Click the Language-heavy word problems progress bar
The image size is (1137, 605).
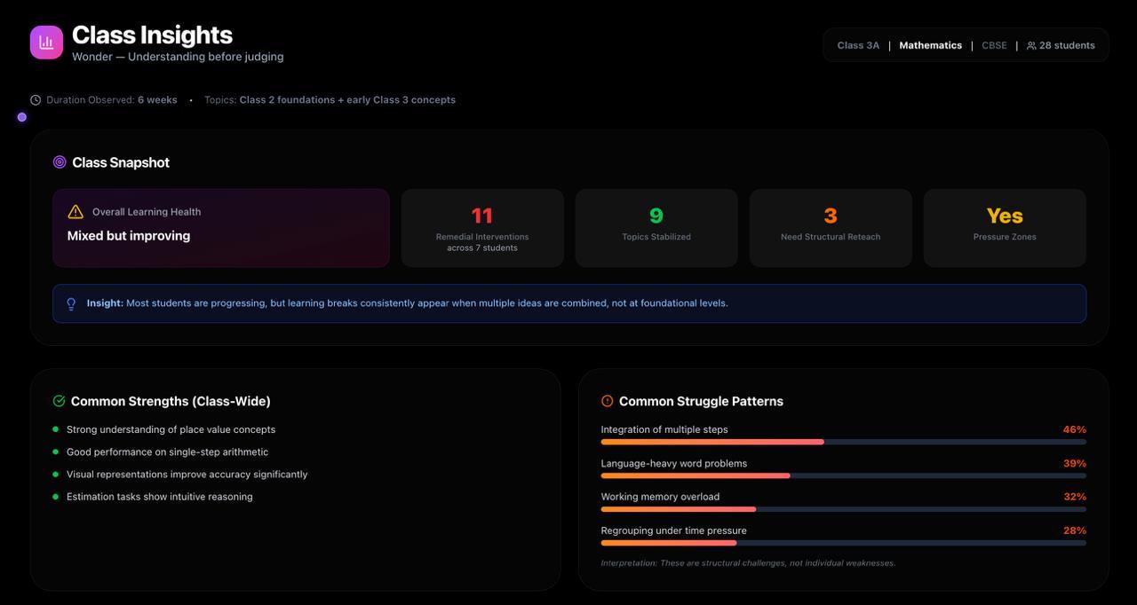click(843, 475)
